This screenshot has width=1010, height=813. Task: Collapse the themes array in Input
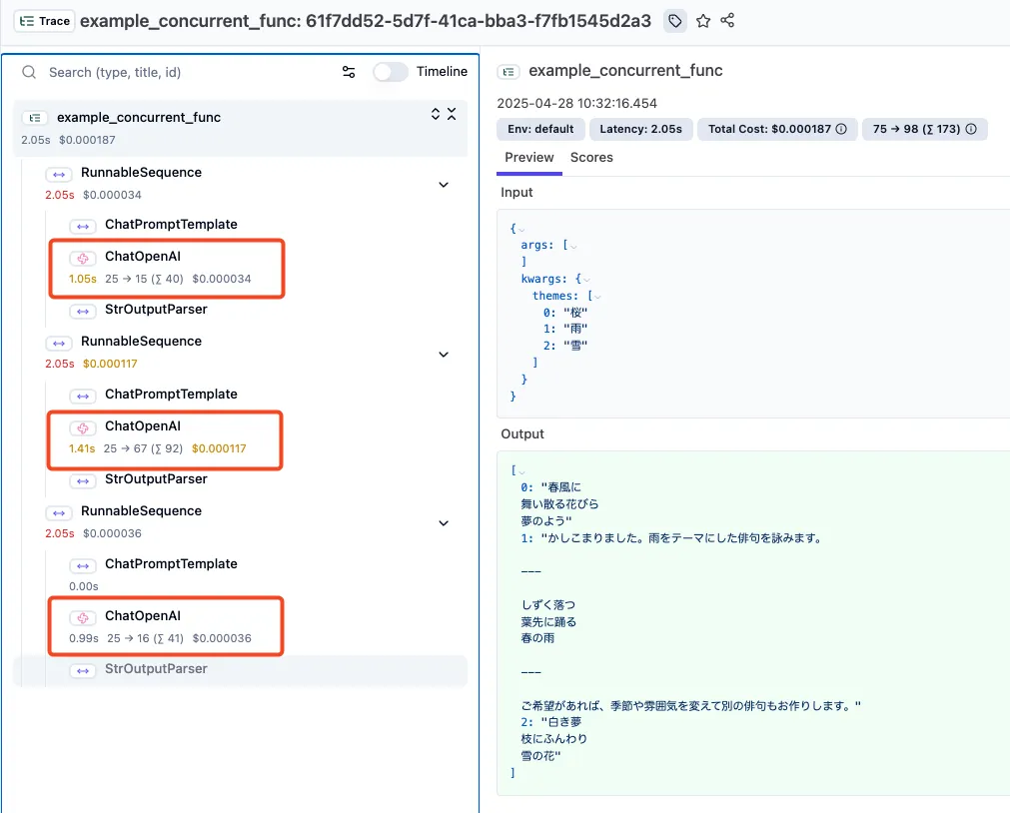[597, 297]
